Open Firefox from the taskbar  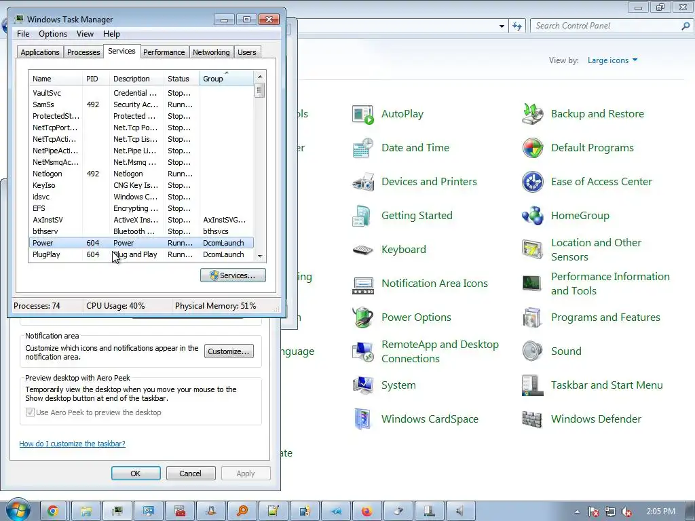tap(367, 512)
